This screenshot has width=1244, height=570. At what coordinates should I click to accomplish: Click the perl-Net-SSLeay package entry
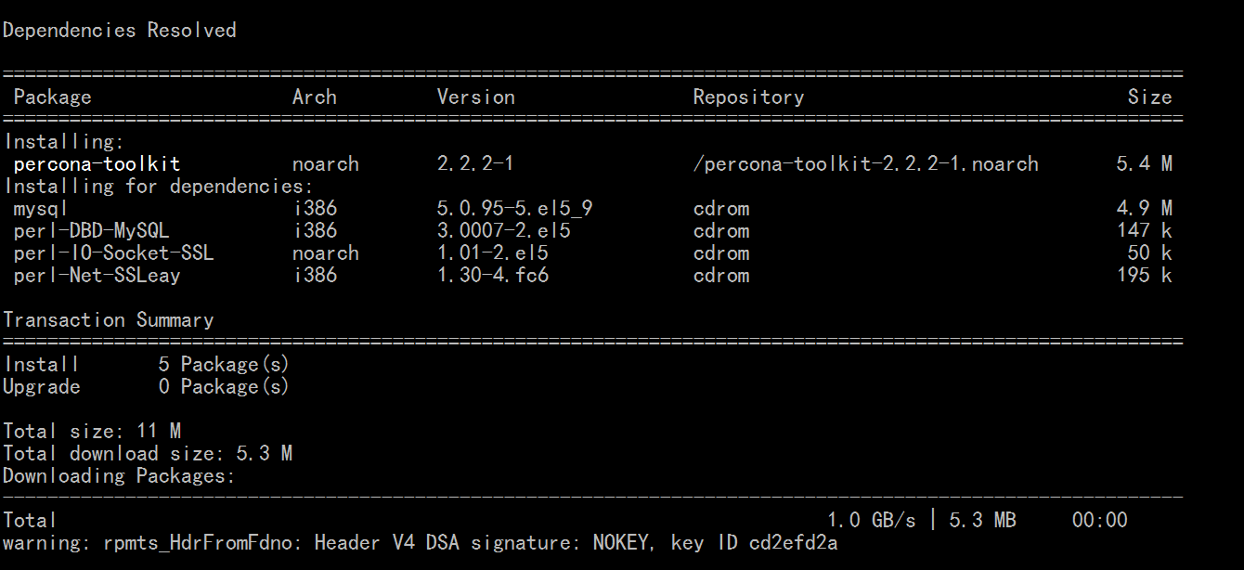(97, 276)
